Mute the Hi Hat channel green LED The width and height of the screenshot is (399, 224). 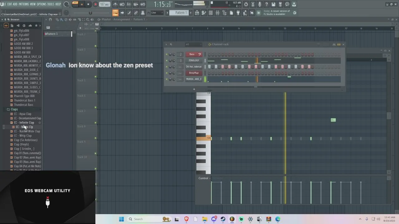point(166,67)
